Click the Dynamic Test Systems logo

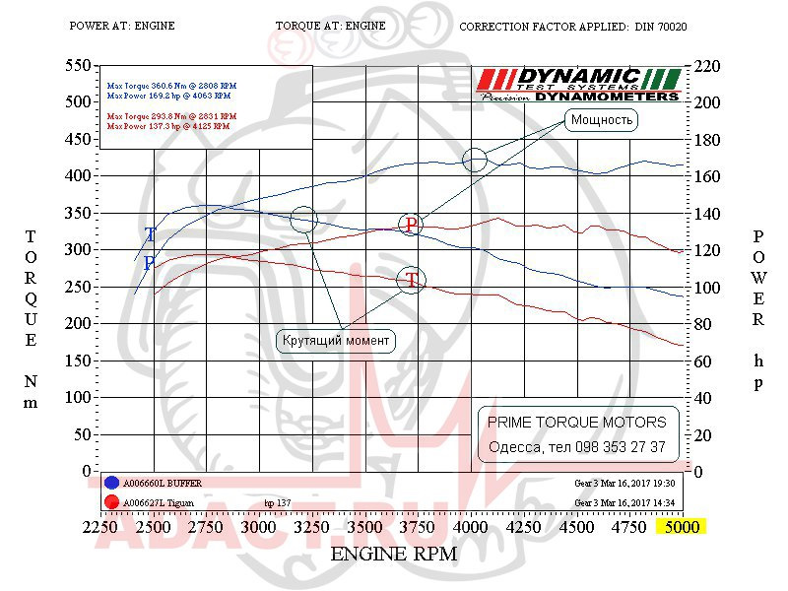[578, 85]
